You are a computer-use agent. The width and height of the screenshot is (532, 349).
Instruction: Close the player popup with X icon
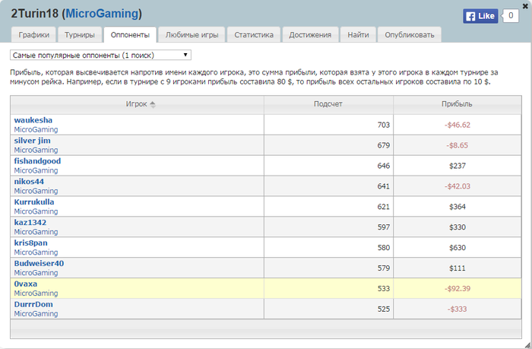pyautogui.click(x=525, y=6)
